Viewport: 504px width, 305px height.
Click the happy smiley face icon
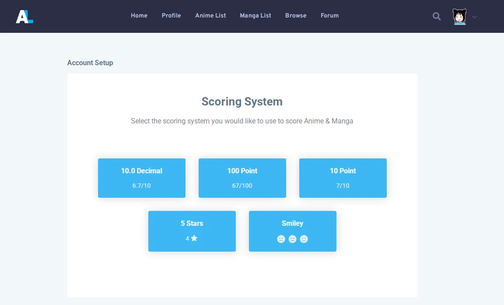[x=304, y=239]
